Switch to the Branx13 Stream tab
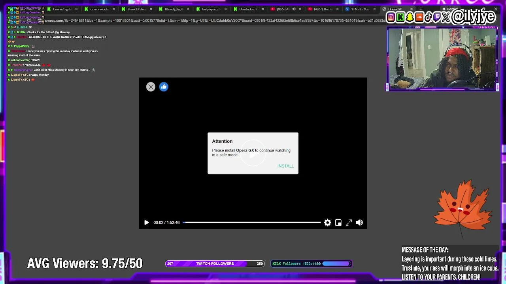Viewport: 506px width, 284px height. 136,9
